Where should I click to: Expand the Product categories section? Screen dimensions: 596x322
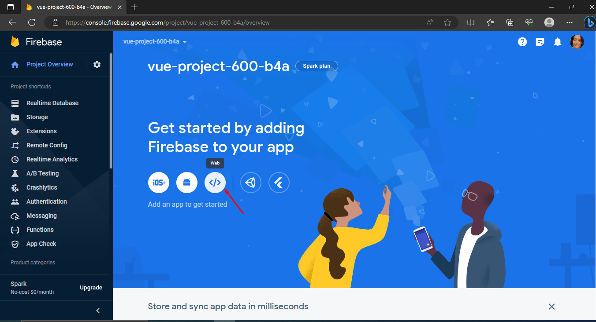tap(33, 263)
